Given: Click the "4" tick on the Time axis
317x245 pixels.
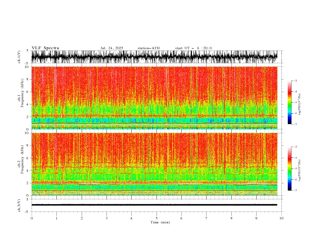Looking at the screenshot, I should [131, 218].
